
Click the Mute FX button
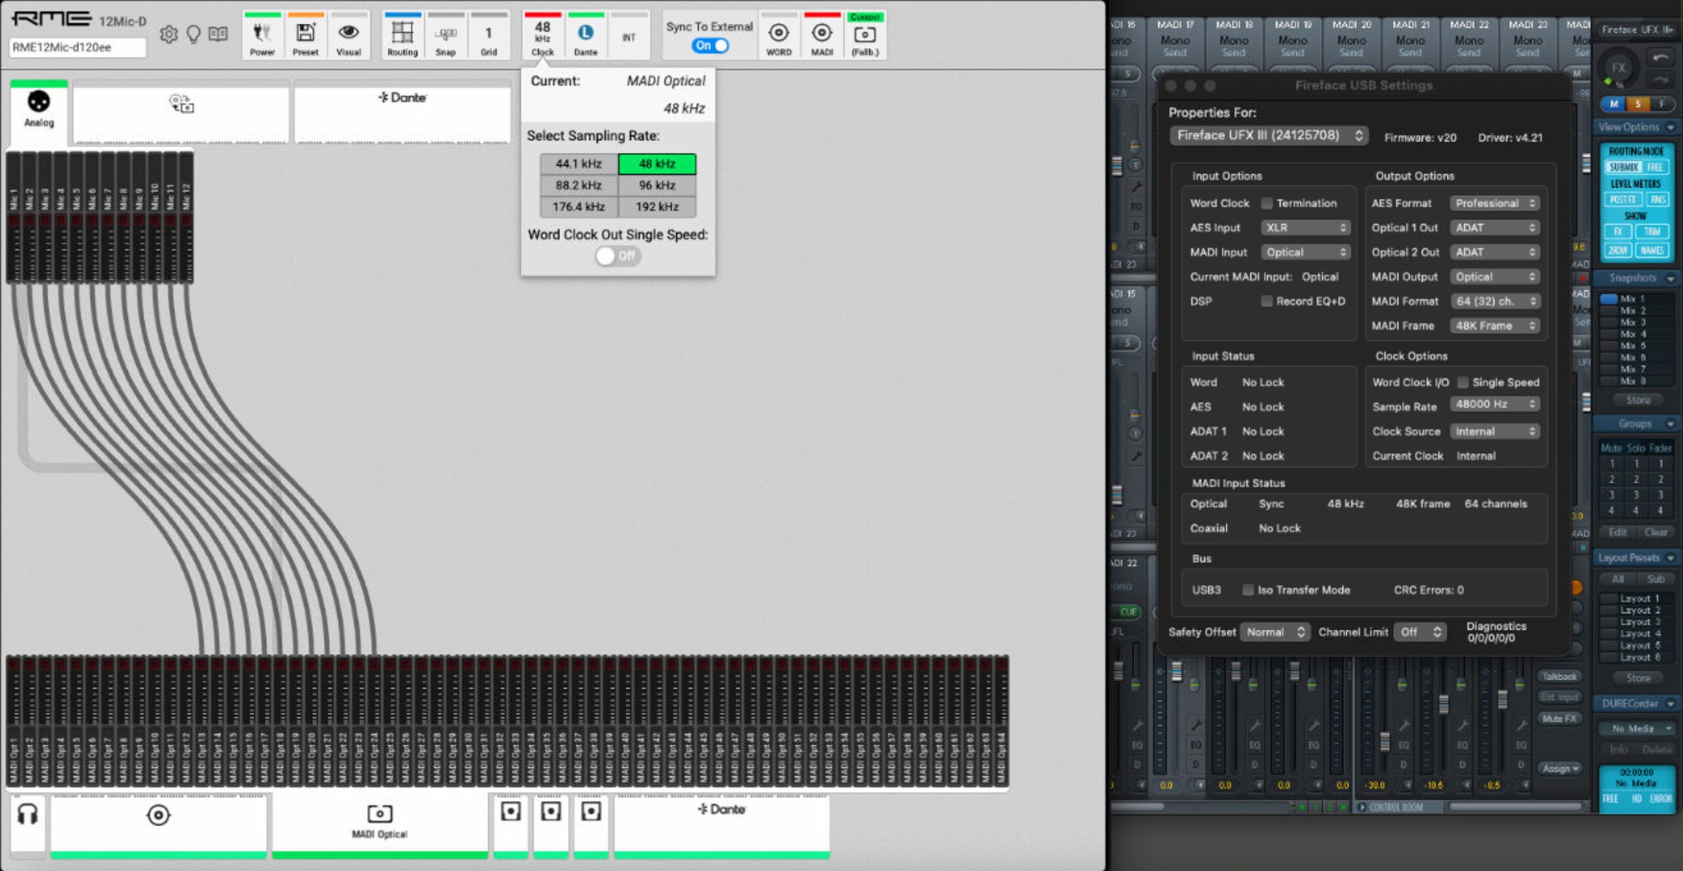coord(1559,718)
